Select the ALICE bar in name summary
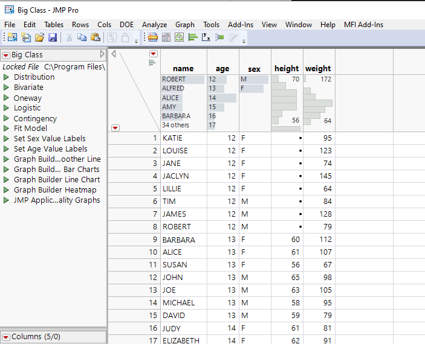The image size is (425, 344). (172, 98)
